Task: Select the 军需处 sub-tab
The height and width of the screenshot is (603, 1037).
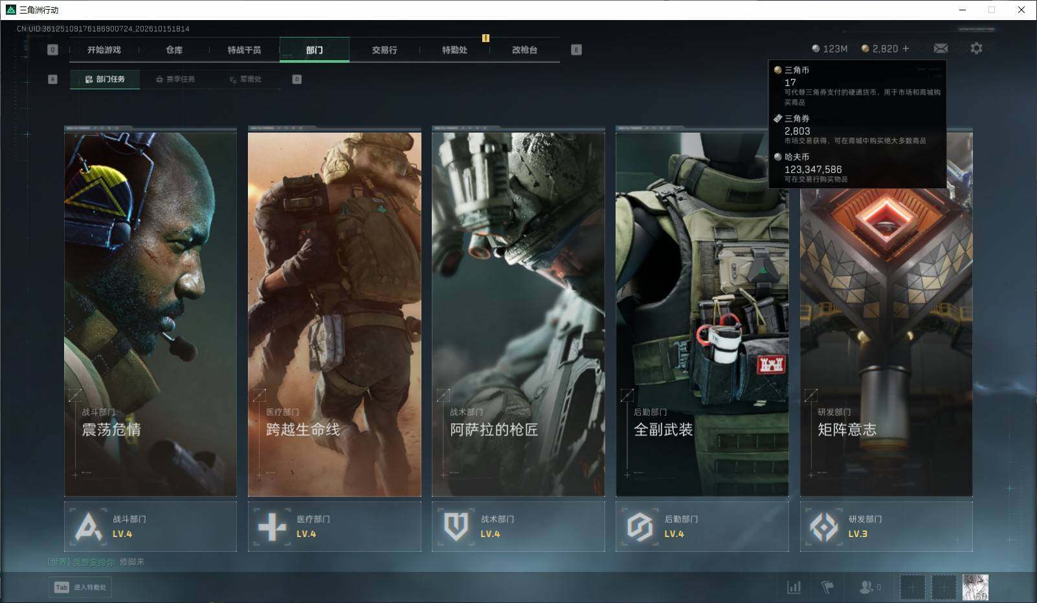Action: [246, 79]
